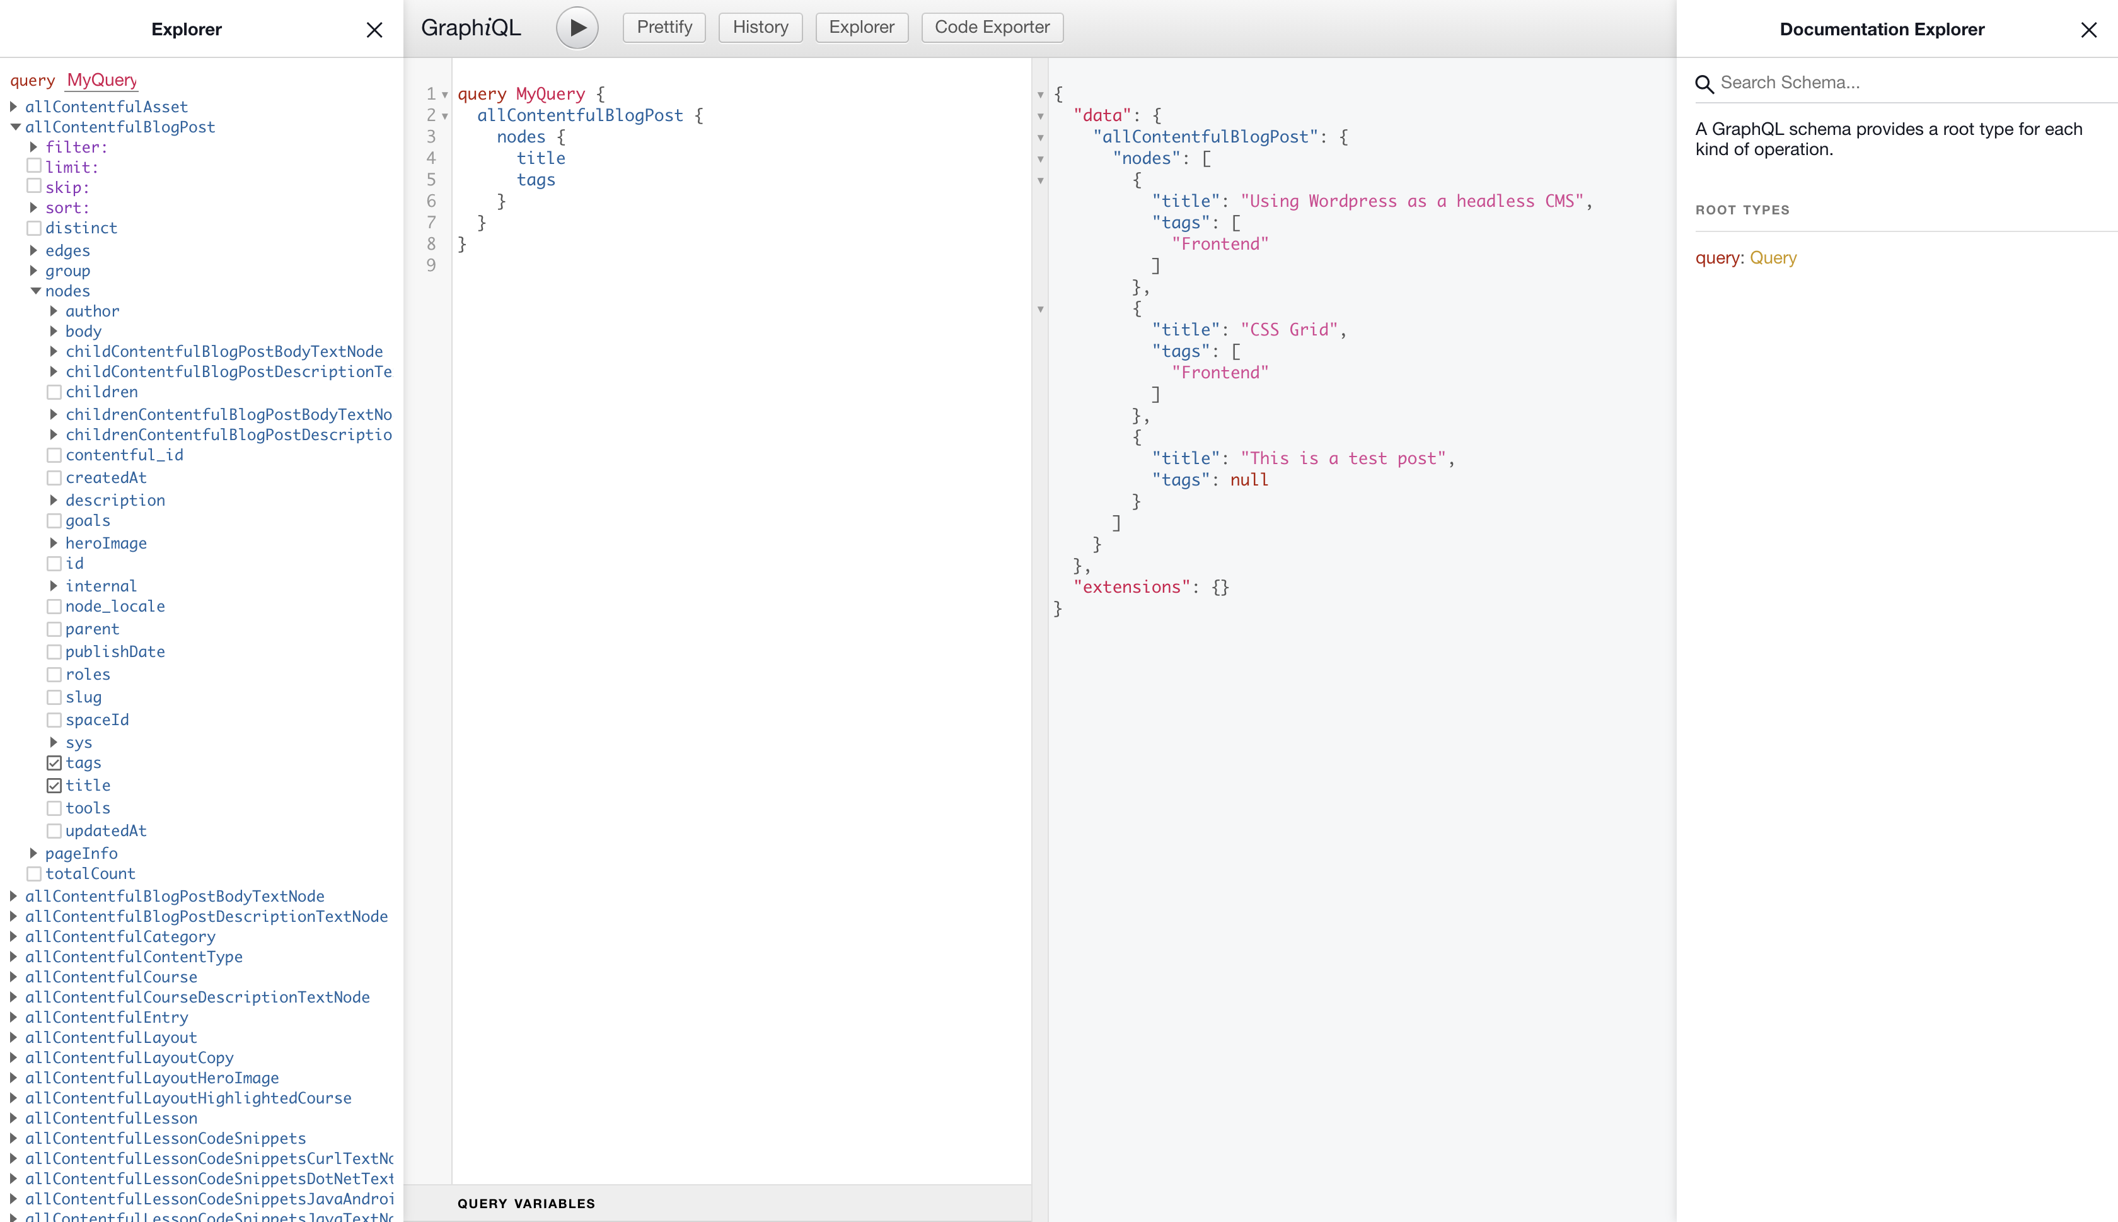Check the node_locale field checkbox
This screenshot has height=1222, width=2118.
point(54,606)
